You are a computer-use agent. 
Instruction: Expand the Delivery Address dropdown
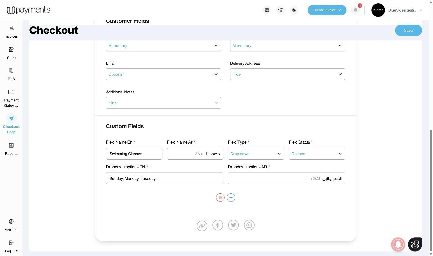tap(288, 74)
